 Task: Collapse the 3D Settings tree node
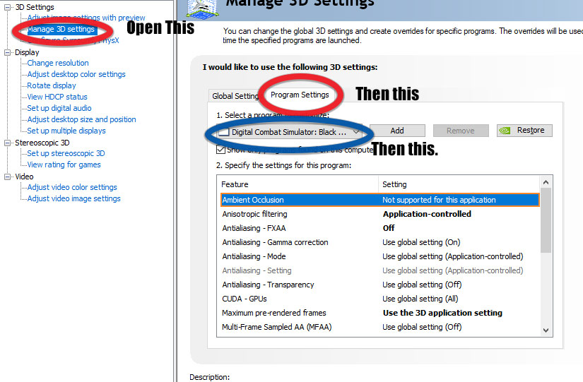click(x=7, y=7)
